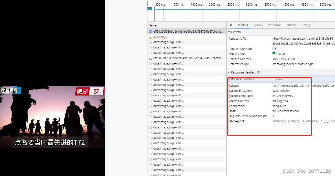The image size is (335, 176).
Task: Toggle the Raw checkbox in Request Headers
Action: 274,79
